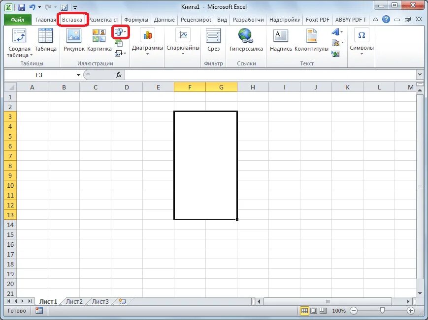
Task: Open the Name Box dropdown arrow
Action: (x=78, y=75)
